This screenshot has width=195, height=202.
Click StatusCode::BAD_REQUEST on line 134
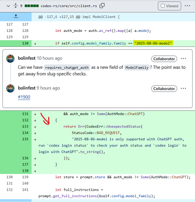tap(96, 133)
